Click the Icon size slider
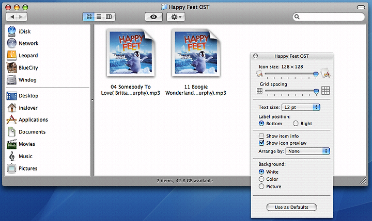This screenshot has width=372, height=221. tap(292, 75)
